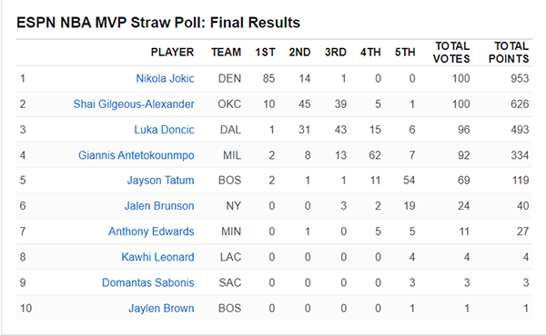Open Jalen Brunson player page
Image resolution: width=546 pixels, height=335 pixels.
[x=159, y=206]
